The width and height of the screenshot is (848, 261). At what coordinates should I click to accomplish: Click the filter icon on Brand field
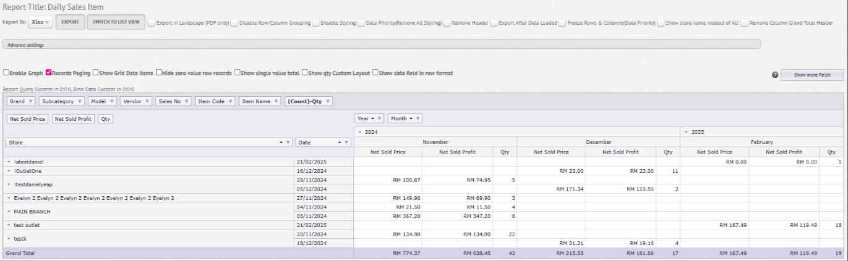point(30,102)
